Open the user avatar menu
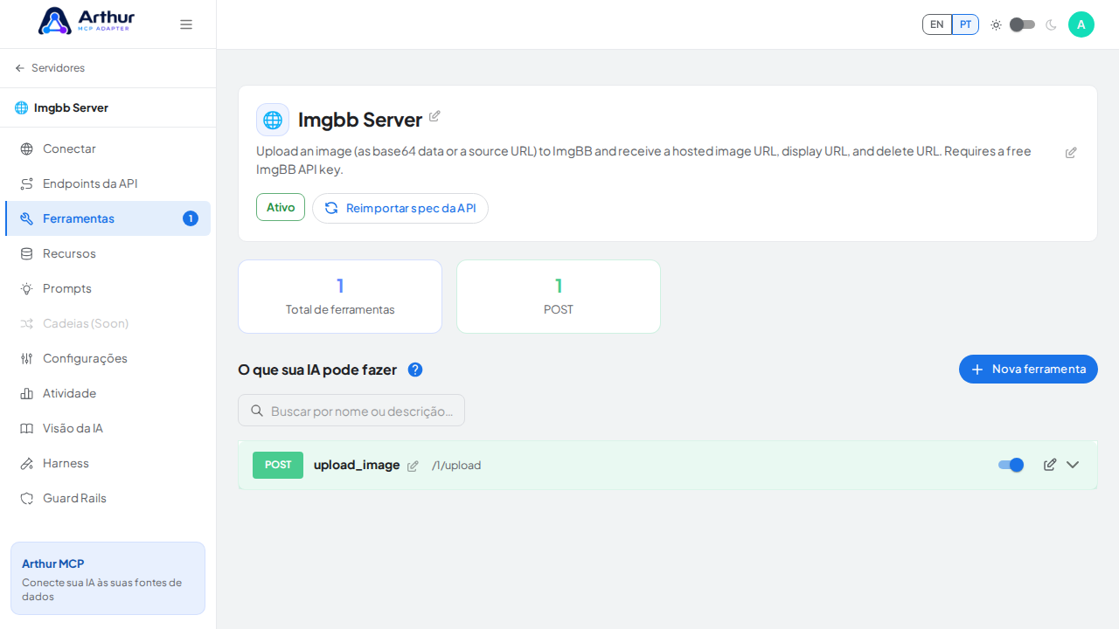1119x629 pixels. [1081, 24]
